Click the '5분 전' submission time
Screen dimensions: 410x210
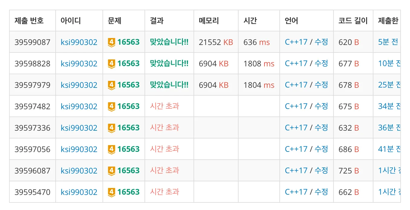point(388,42)
